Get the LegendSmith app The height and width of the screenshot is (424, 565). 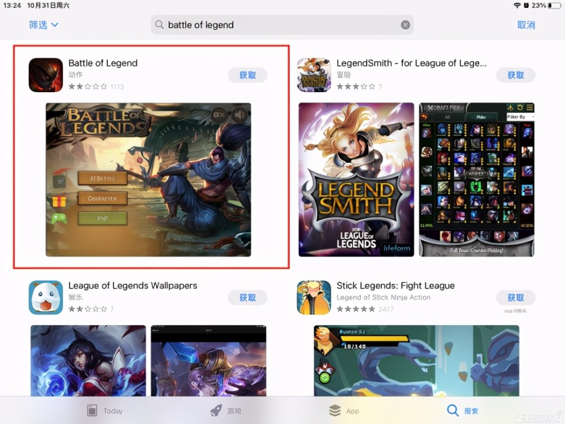pos(516,75)
